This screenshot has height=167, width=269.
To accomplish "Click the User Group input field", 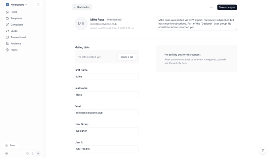I will [107, 131].
